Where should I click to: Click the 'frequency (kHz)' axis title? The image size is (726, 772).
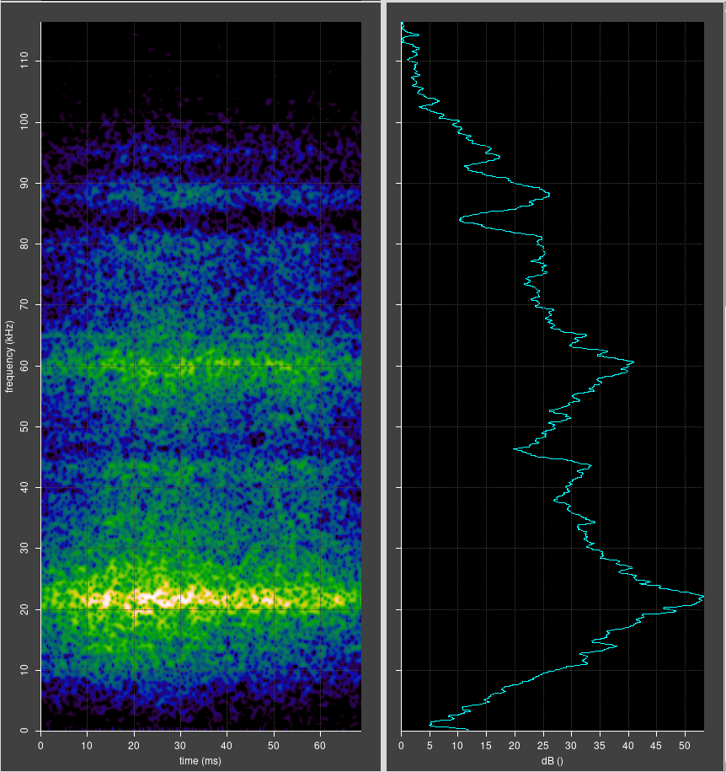[10, 357]
